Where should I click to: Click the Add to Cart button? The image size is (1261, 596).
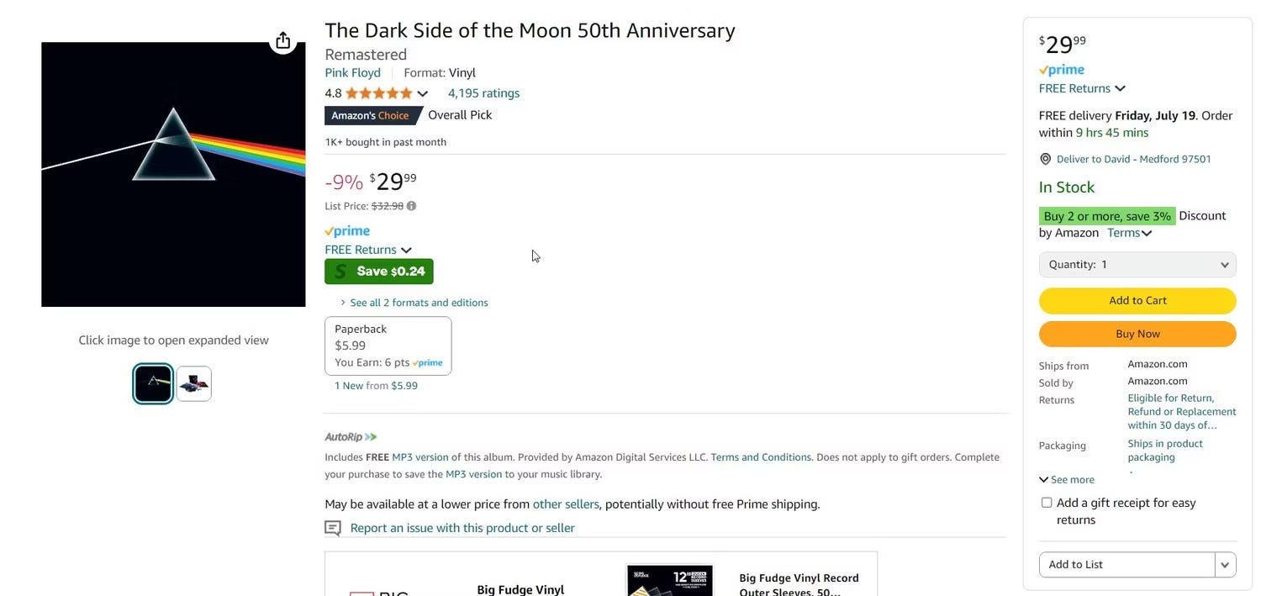coord(1137,301)
